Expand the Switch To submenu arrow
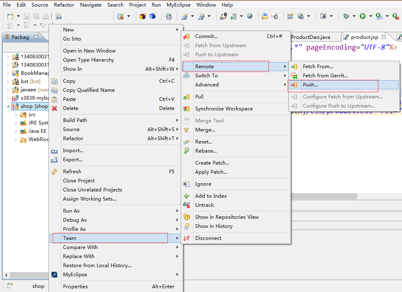The width and height of the screenshot is (402, 292). (x=285, y=76)
